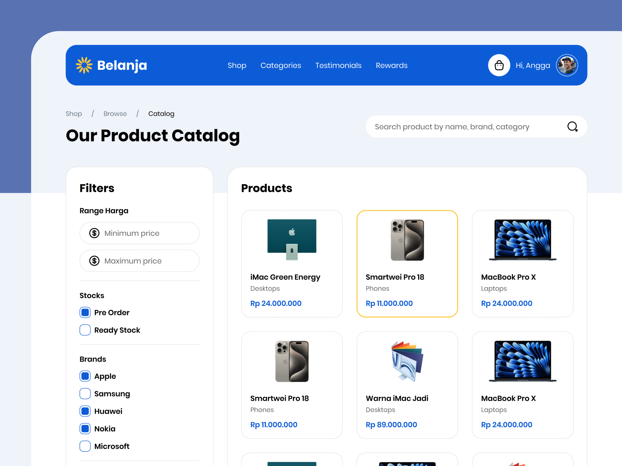Image resolution: width=622 pixels, height=466 pixels.
Task: Check the Samsung brand checkbox
Action: pyautogui.click(x=85, y=394)
